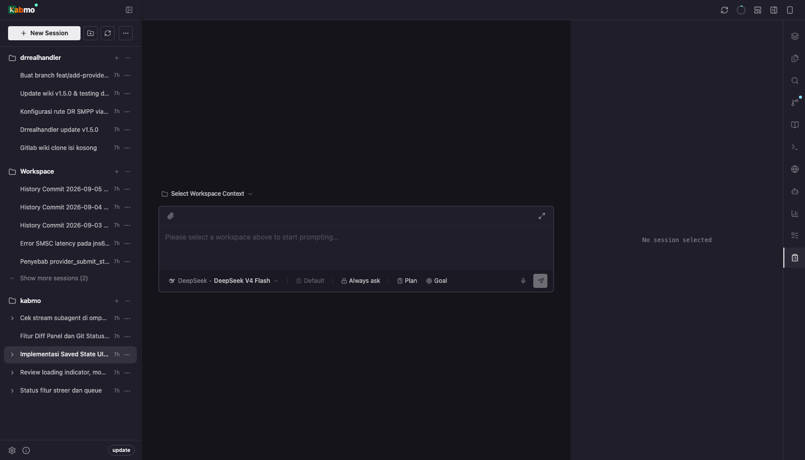Open the info icon in sidebar footer
The image size is (805, 460).
tap(26, 450)
